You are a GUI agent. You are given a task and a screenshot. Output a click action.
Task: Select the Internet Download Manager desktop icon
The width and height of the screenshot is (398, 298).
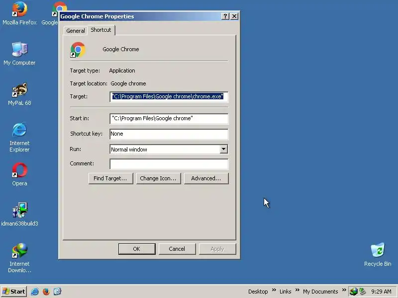(19, 258)
